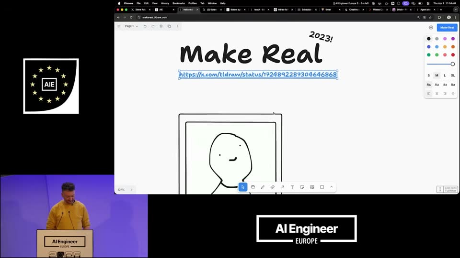Select the Eraser tool

(x=273, y=187)
